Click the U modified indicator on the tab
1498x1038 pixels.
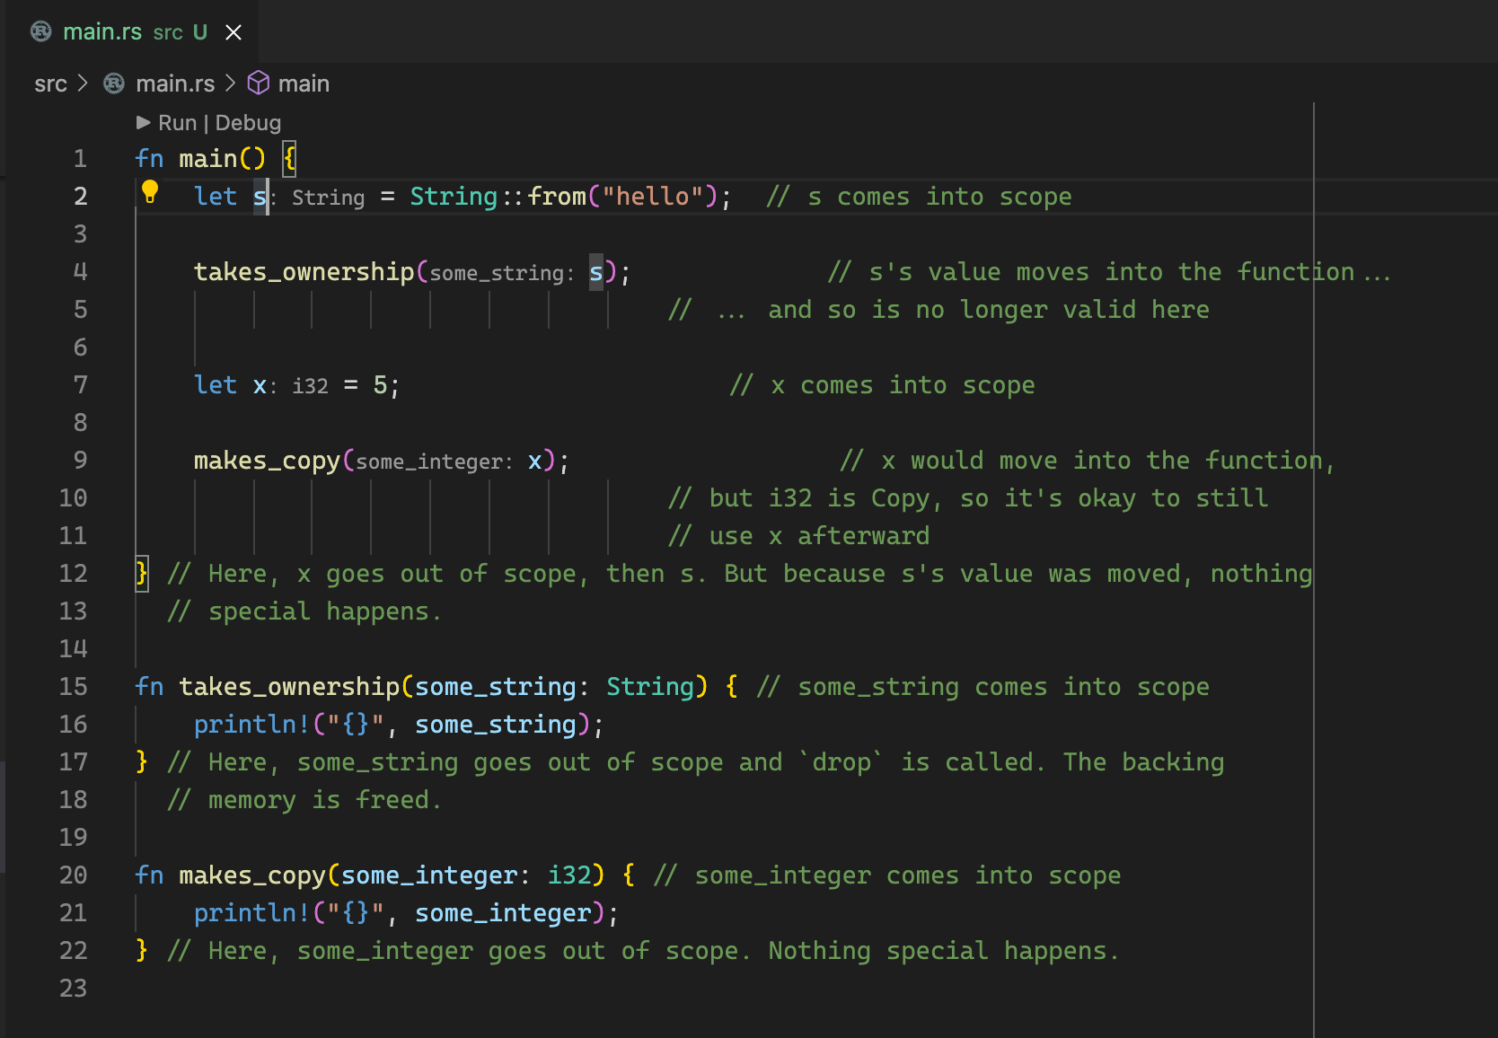coord(199,31)
